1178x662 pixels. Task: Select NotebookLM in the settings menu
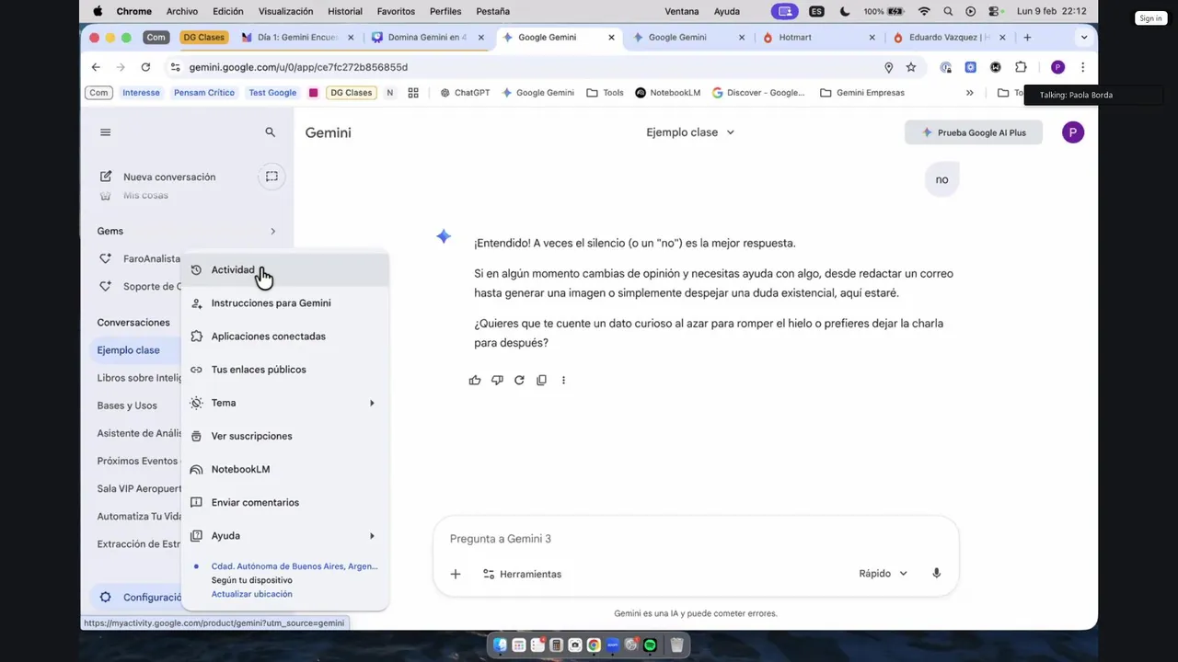click(x=285, y=469)
